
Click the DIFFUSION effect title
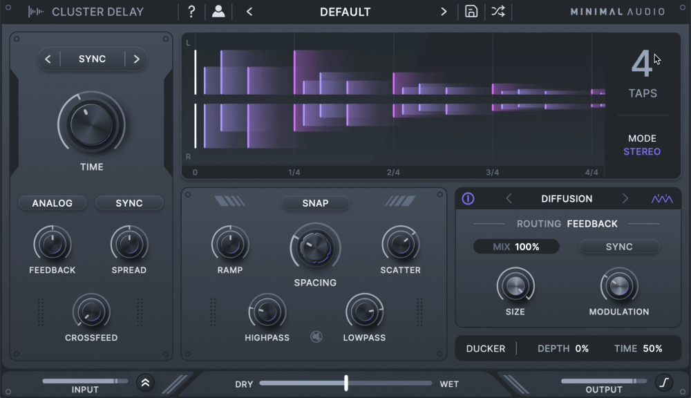(567, 199)
